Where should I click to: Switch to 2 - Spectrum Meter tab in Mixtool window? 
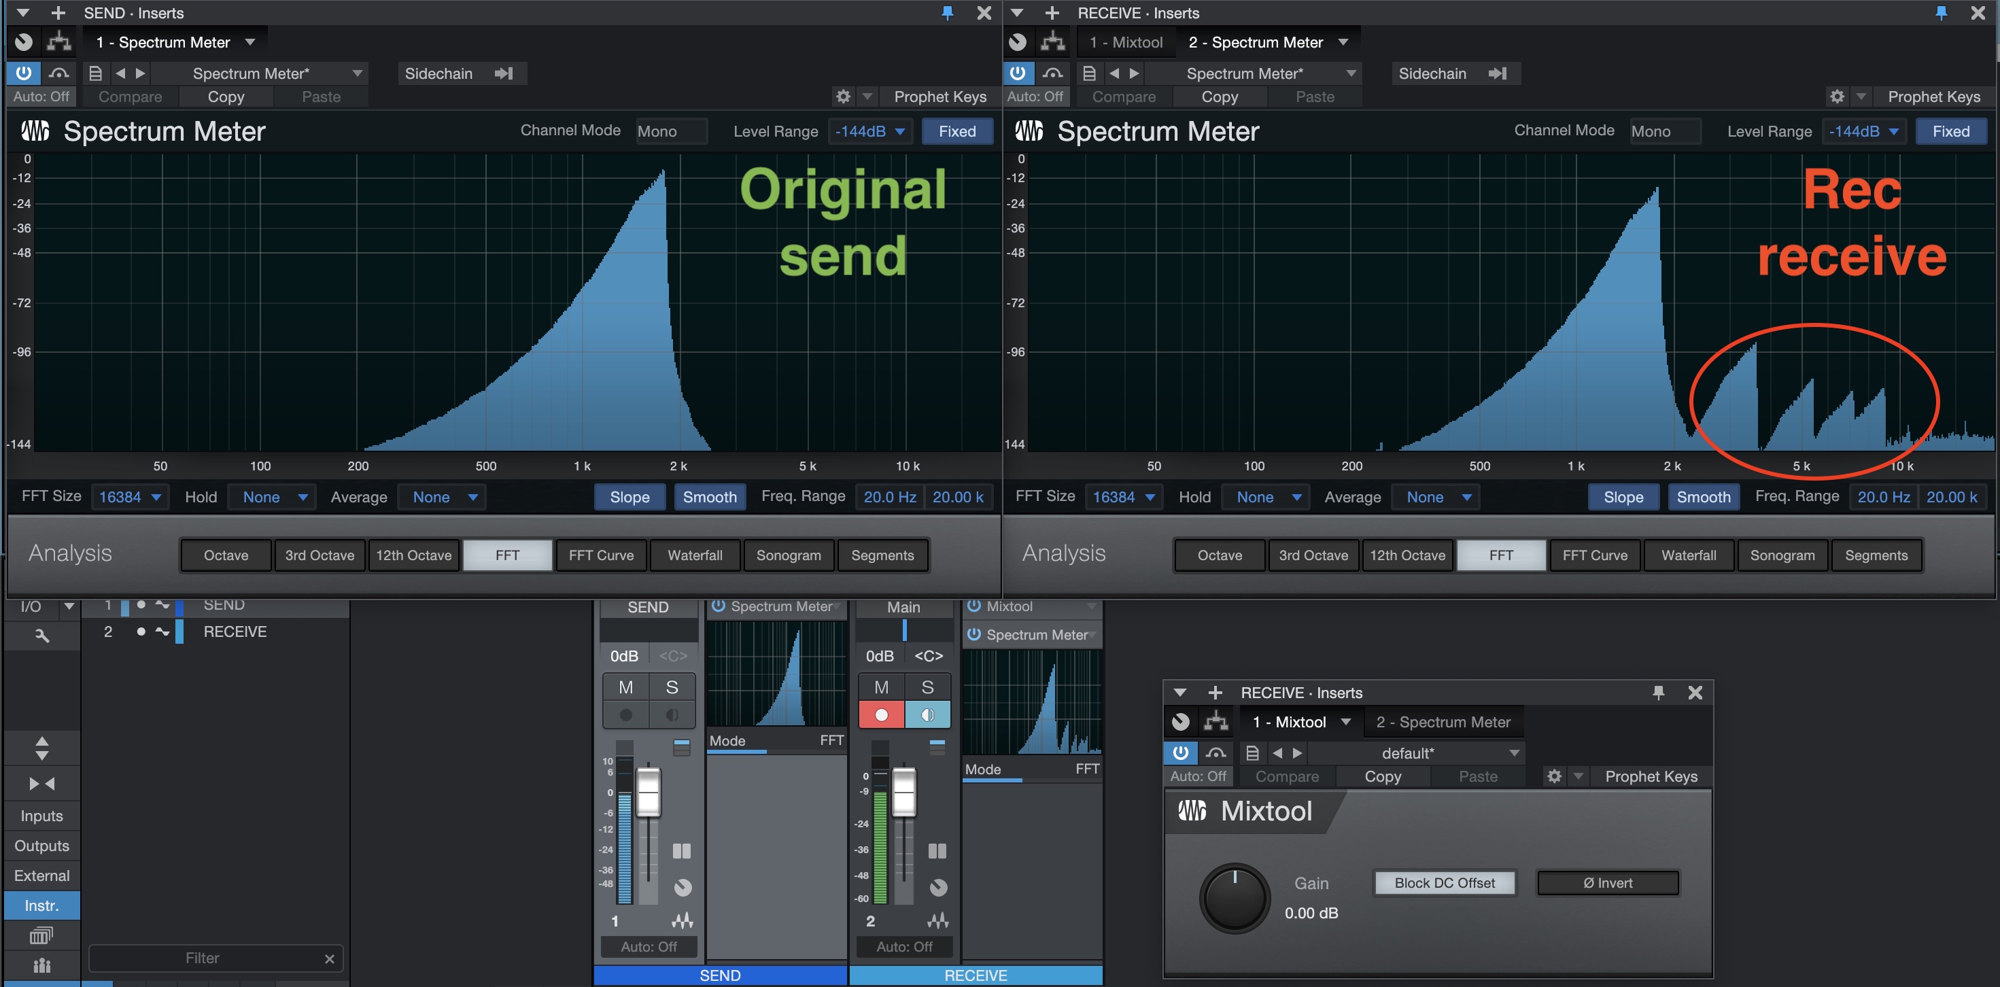(x=1443, y=722)
